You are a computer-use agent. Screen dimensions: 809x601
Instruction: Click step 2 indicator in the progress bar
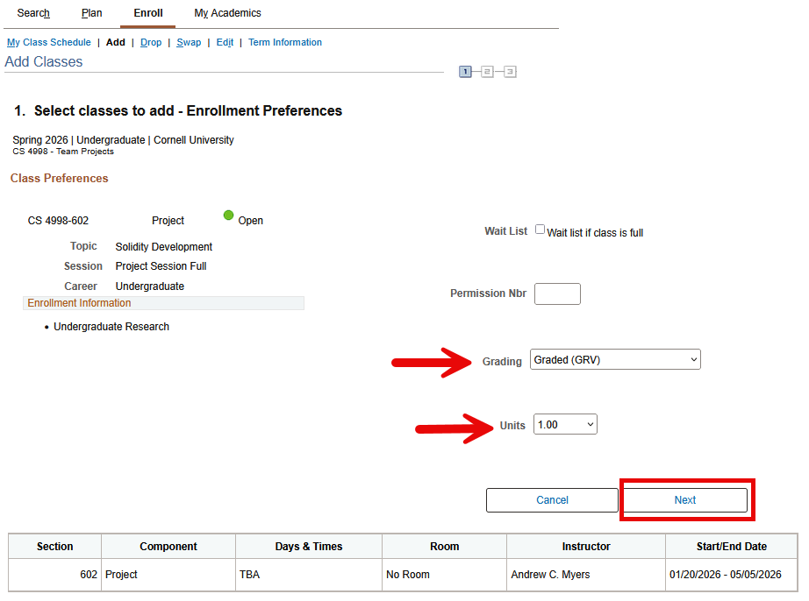pos(488,71)
